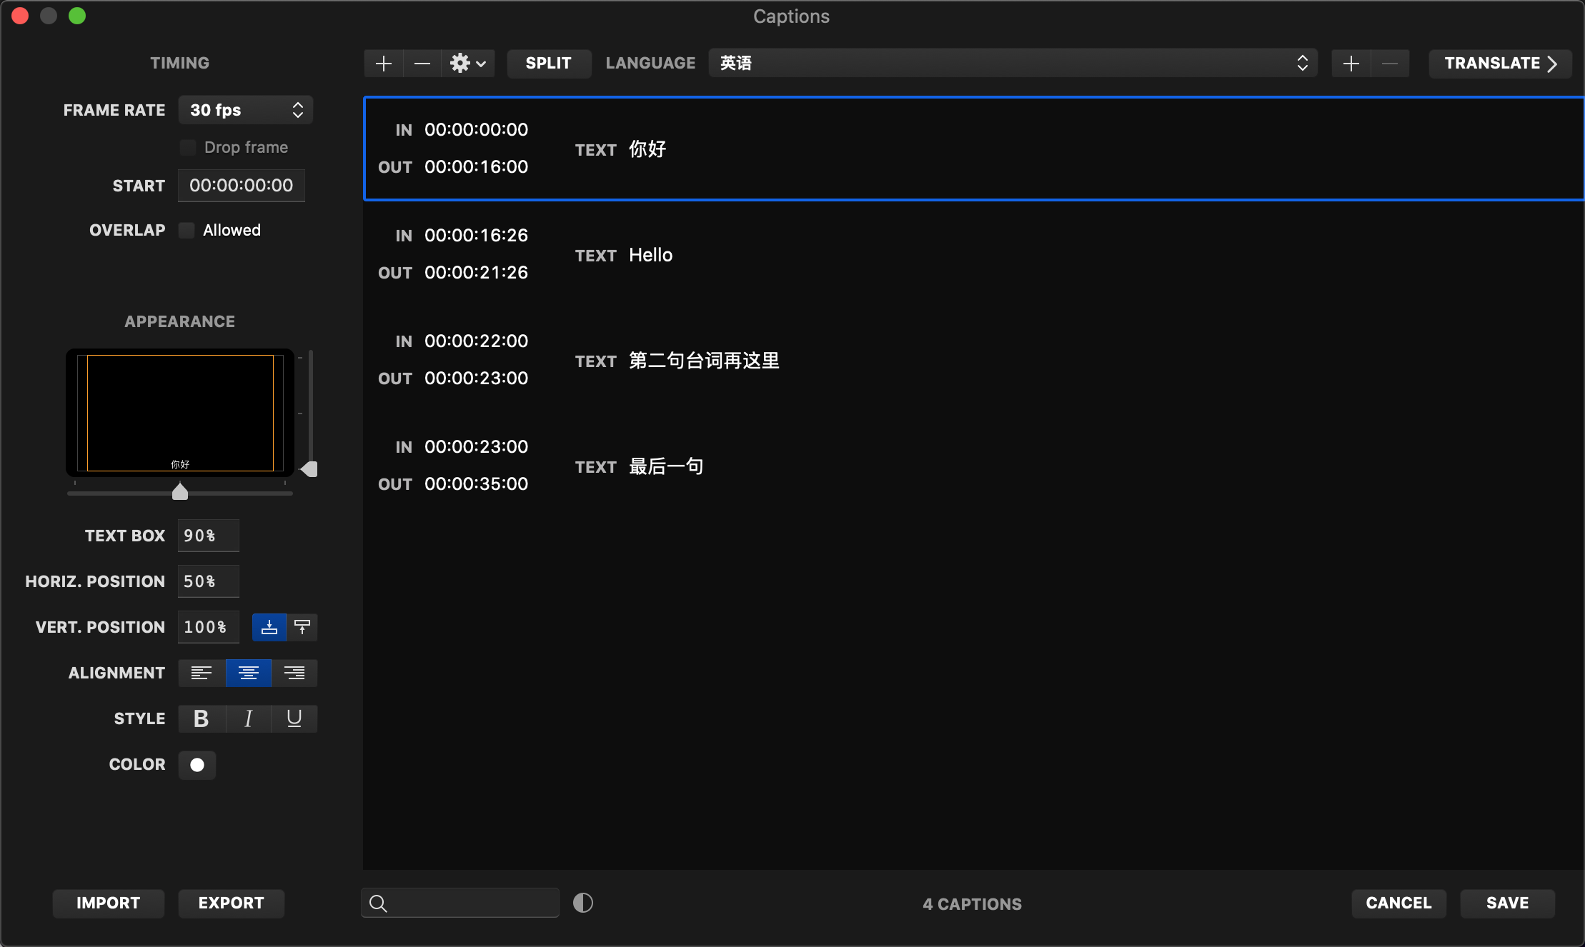The height and width of the screenshot is (947, 1585).
Task: Remove selected caption with minus icon
Action: pos(422,64)
